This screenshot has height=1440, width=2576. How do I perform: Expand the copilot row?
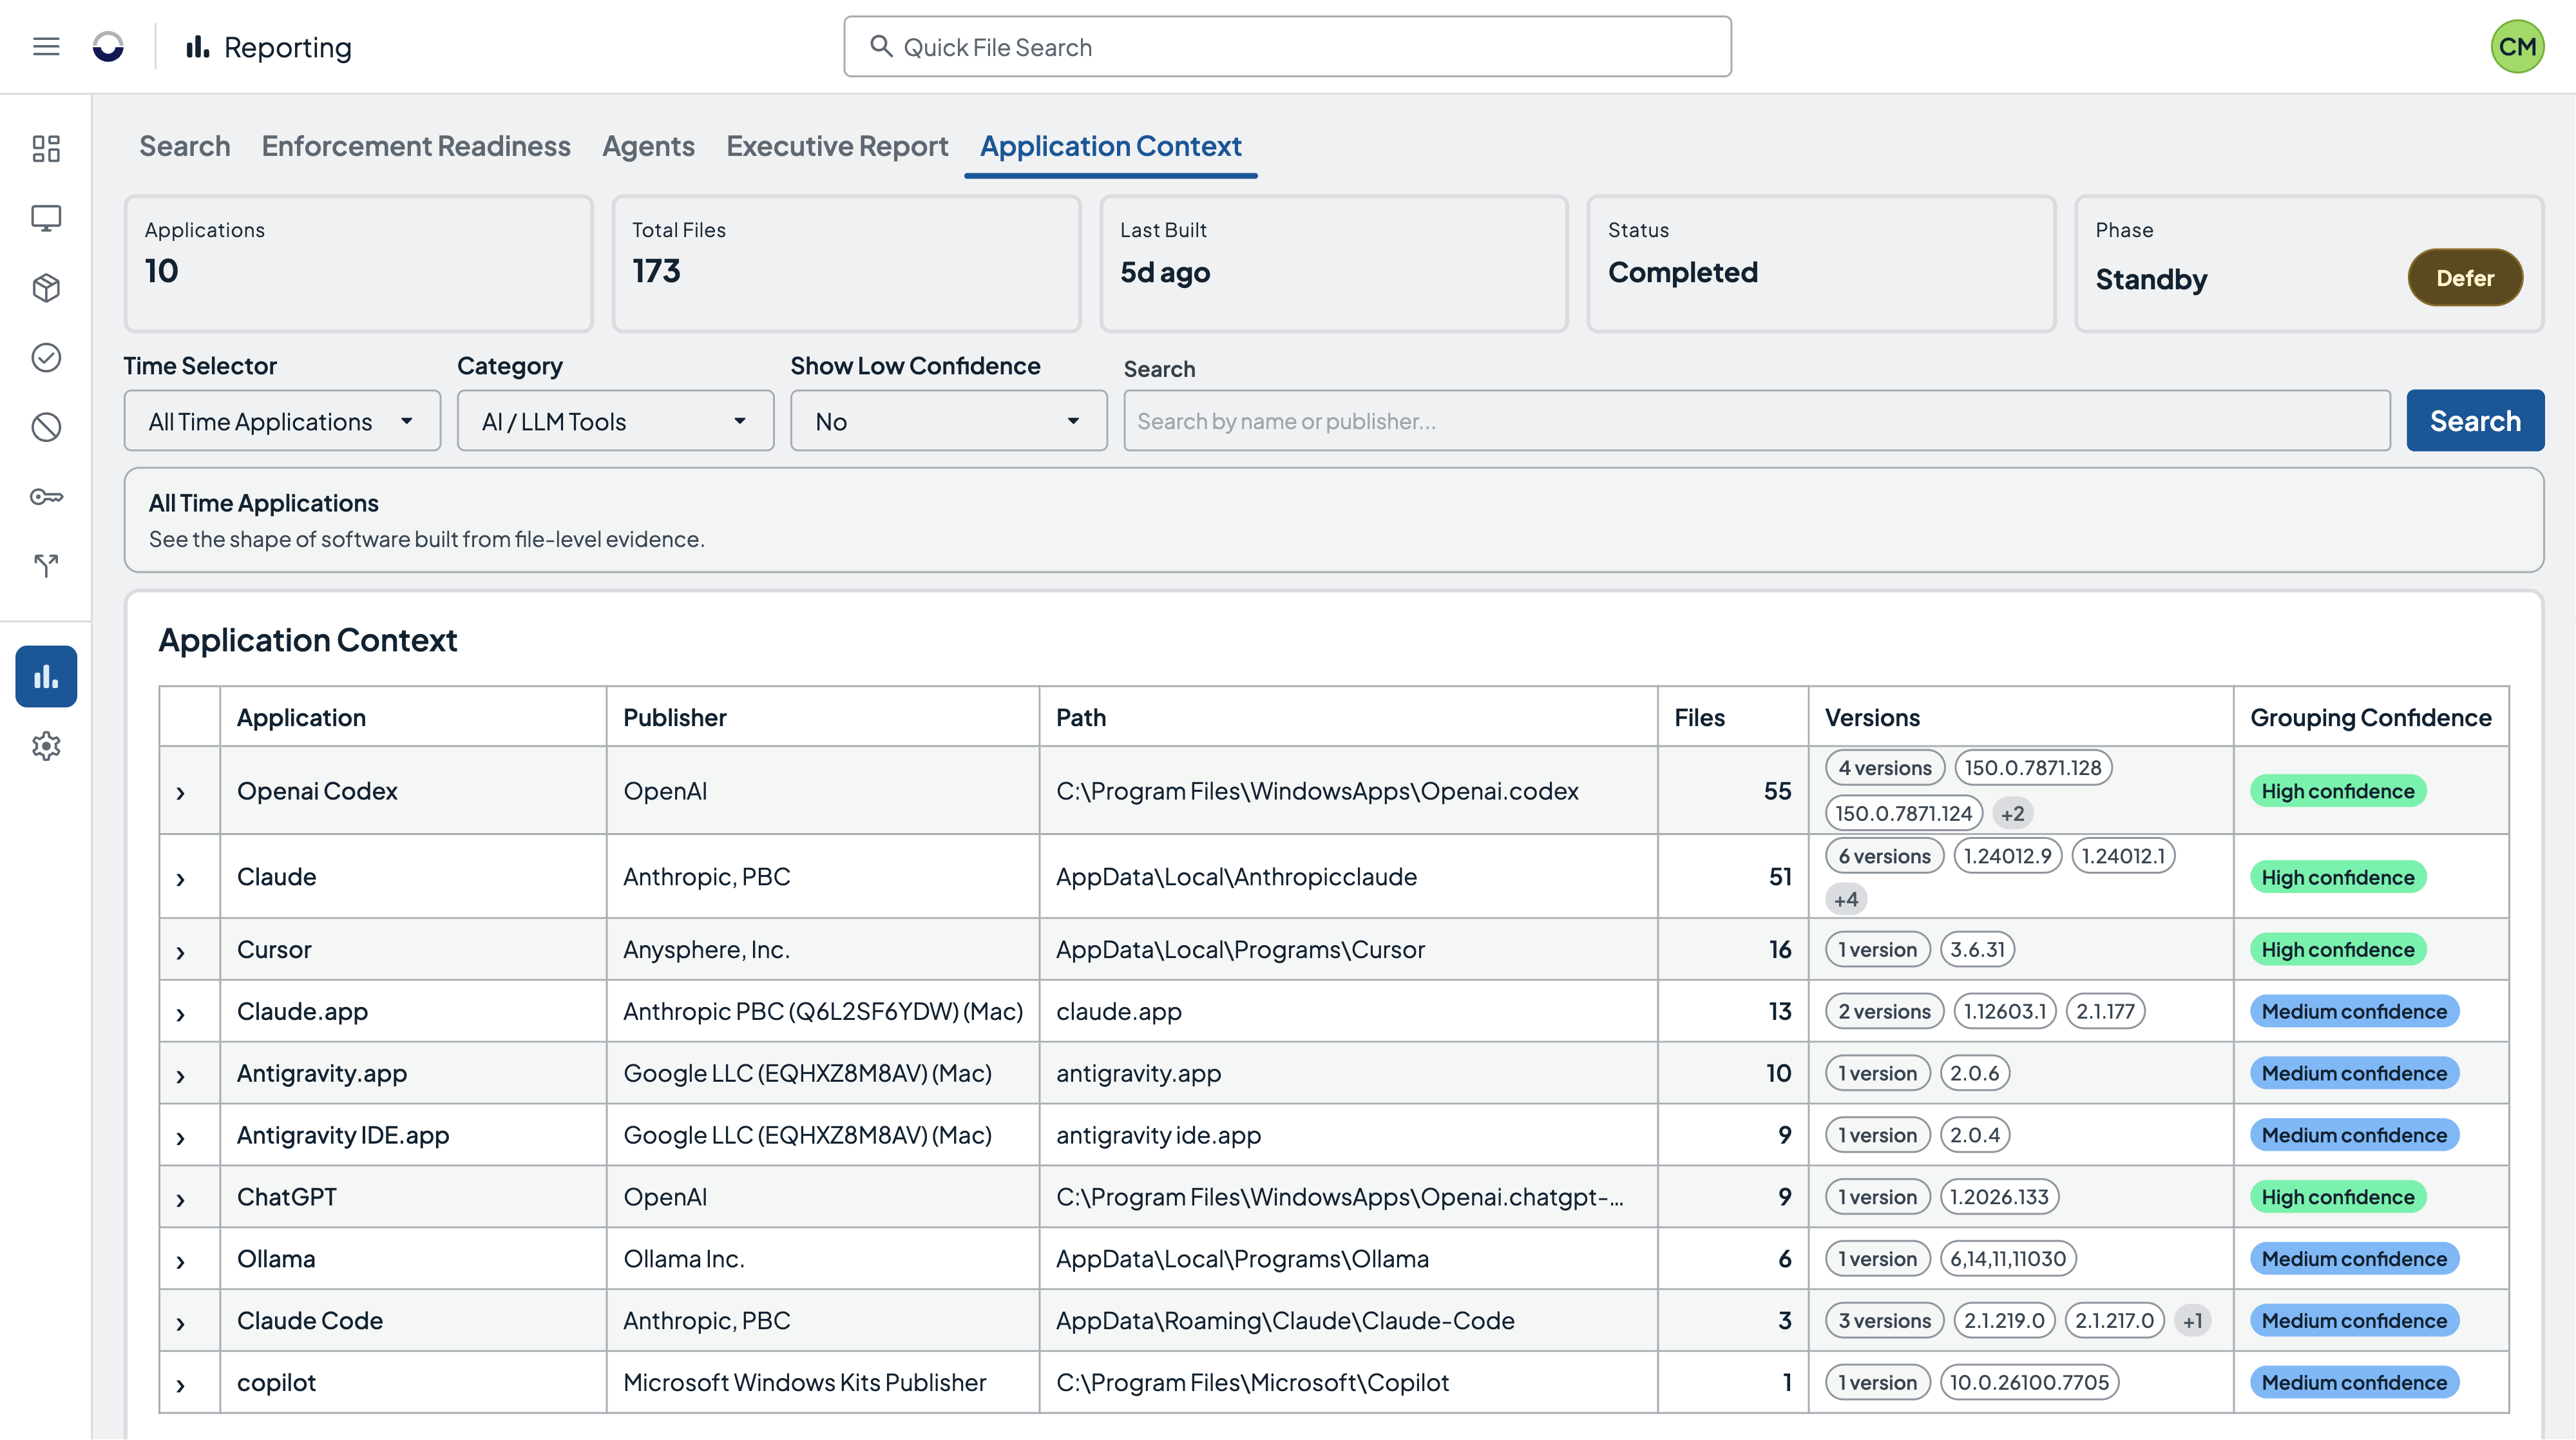pos(181,1385)
